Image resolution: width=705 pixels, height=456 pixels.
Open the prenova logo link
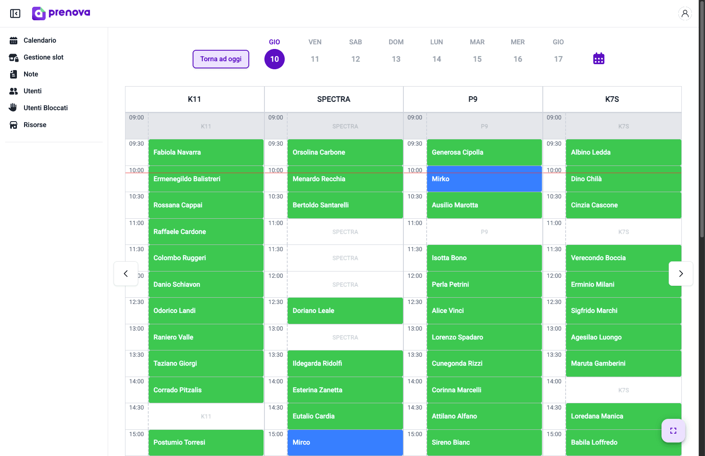tap(61, 13)
